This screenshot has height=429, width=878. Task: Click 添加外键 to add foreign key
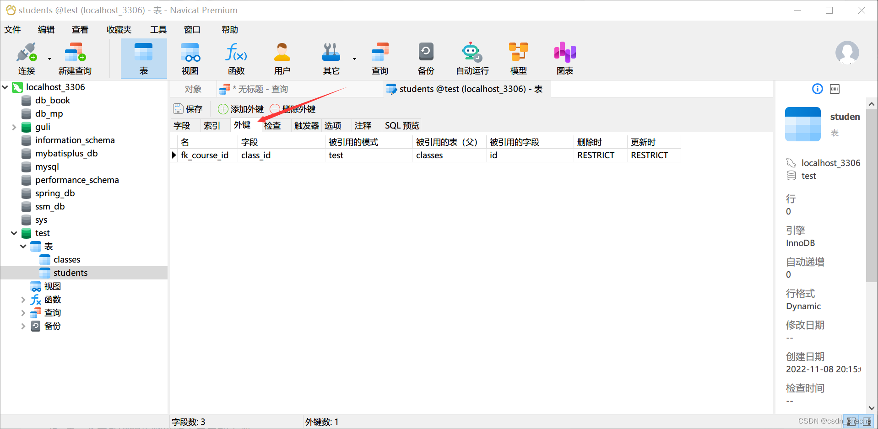pyautogui.click(x=240, y=109)
